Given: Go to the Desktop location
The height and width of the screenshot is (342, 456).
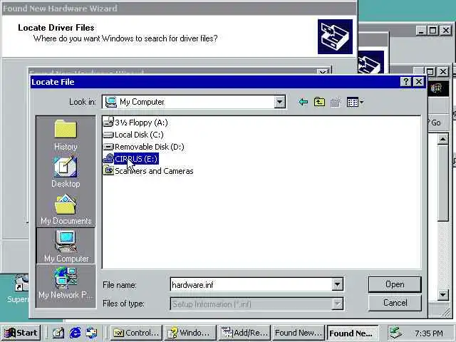Looking at the screenshot, I should [66, 172].
